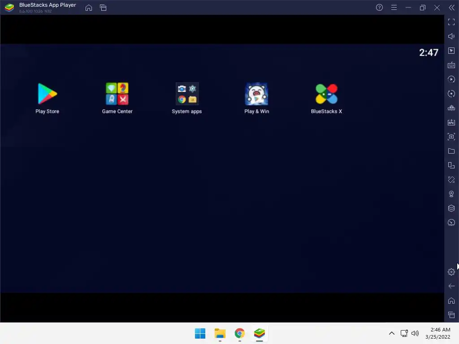Image resolution: width=459 pixels, height=344 pixels.
Task: Open BlueStacks settings gear icon
Action: 451,272
